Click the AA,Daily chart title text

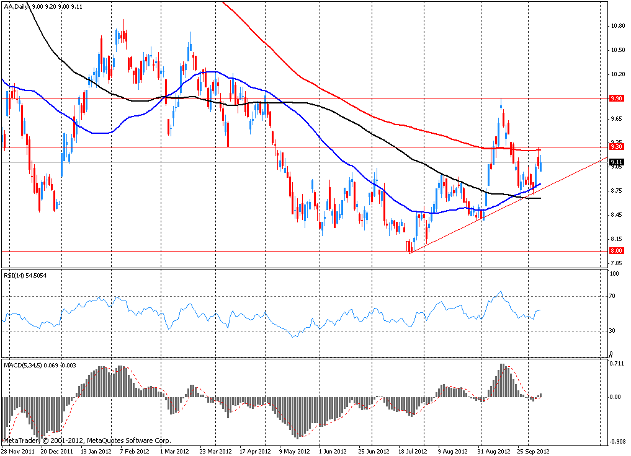(18, 6)
